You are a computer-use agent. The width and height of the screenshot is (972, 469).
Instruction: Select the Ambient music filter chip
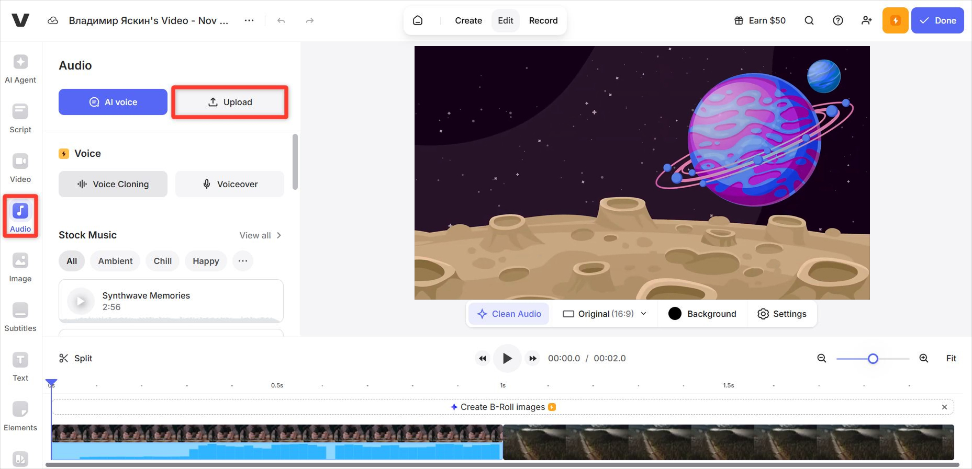115,261
